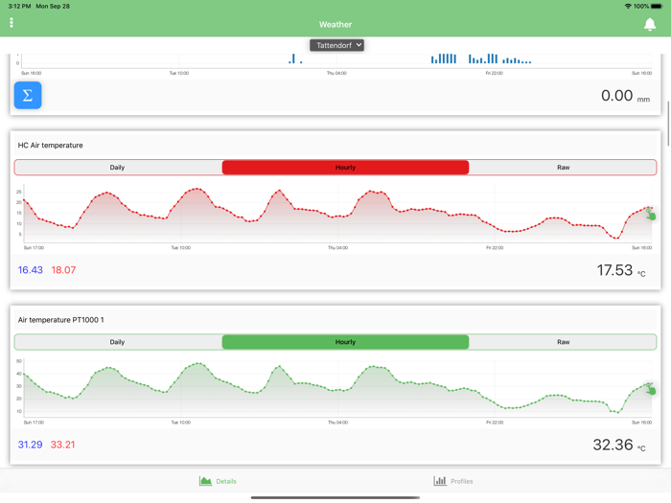Switch HC Air temperature to Daily
The height and width of the screenshot is (503, 671).
pyautogui.click(x=117, y=168)
